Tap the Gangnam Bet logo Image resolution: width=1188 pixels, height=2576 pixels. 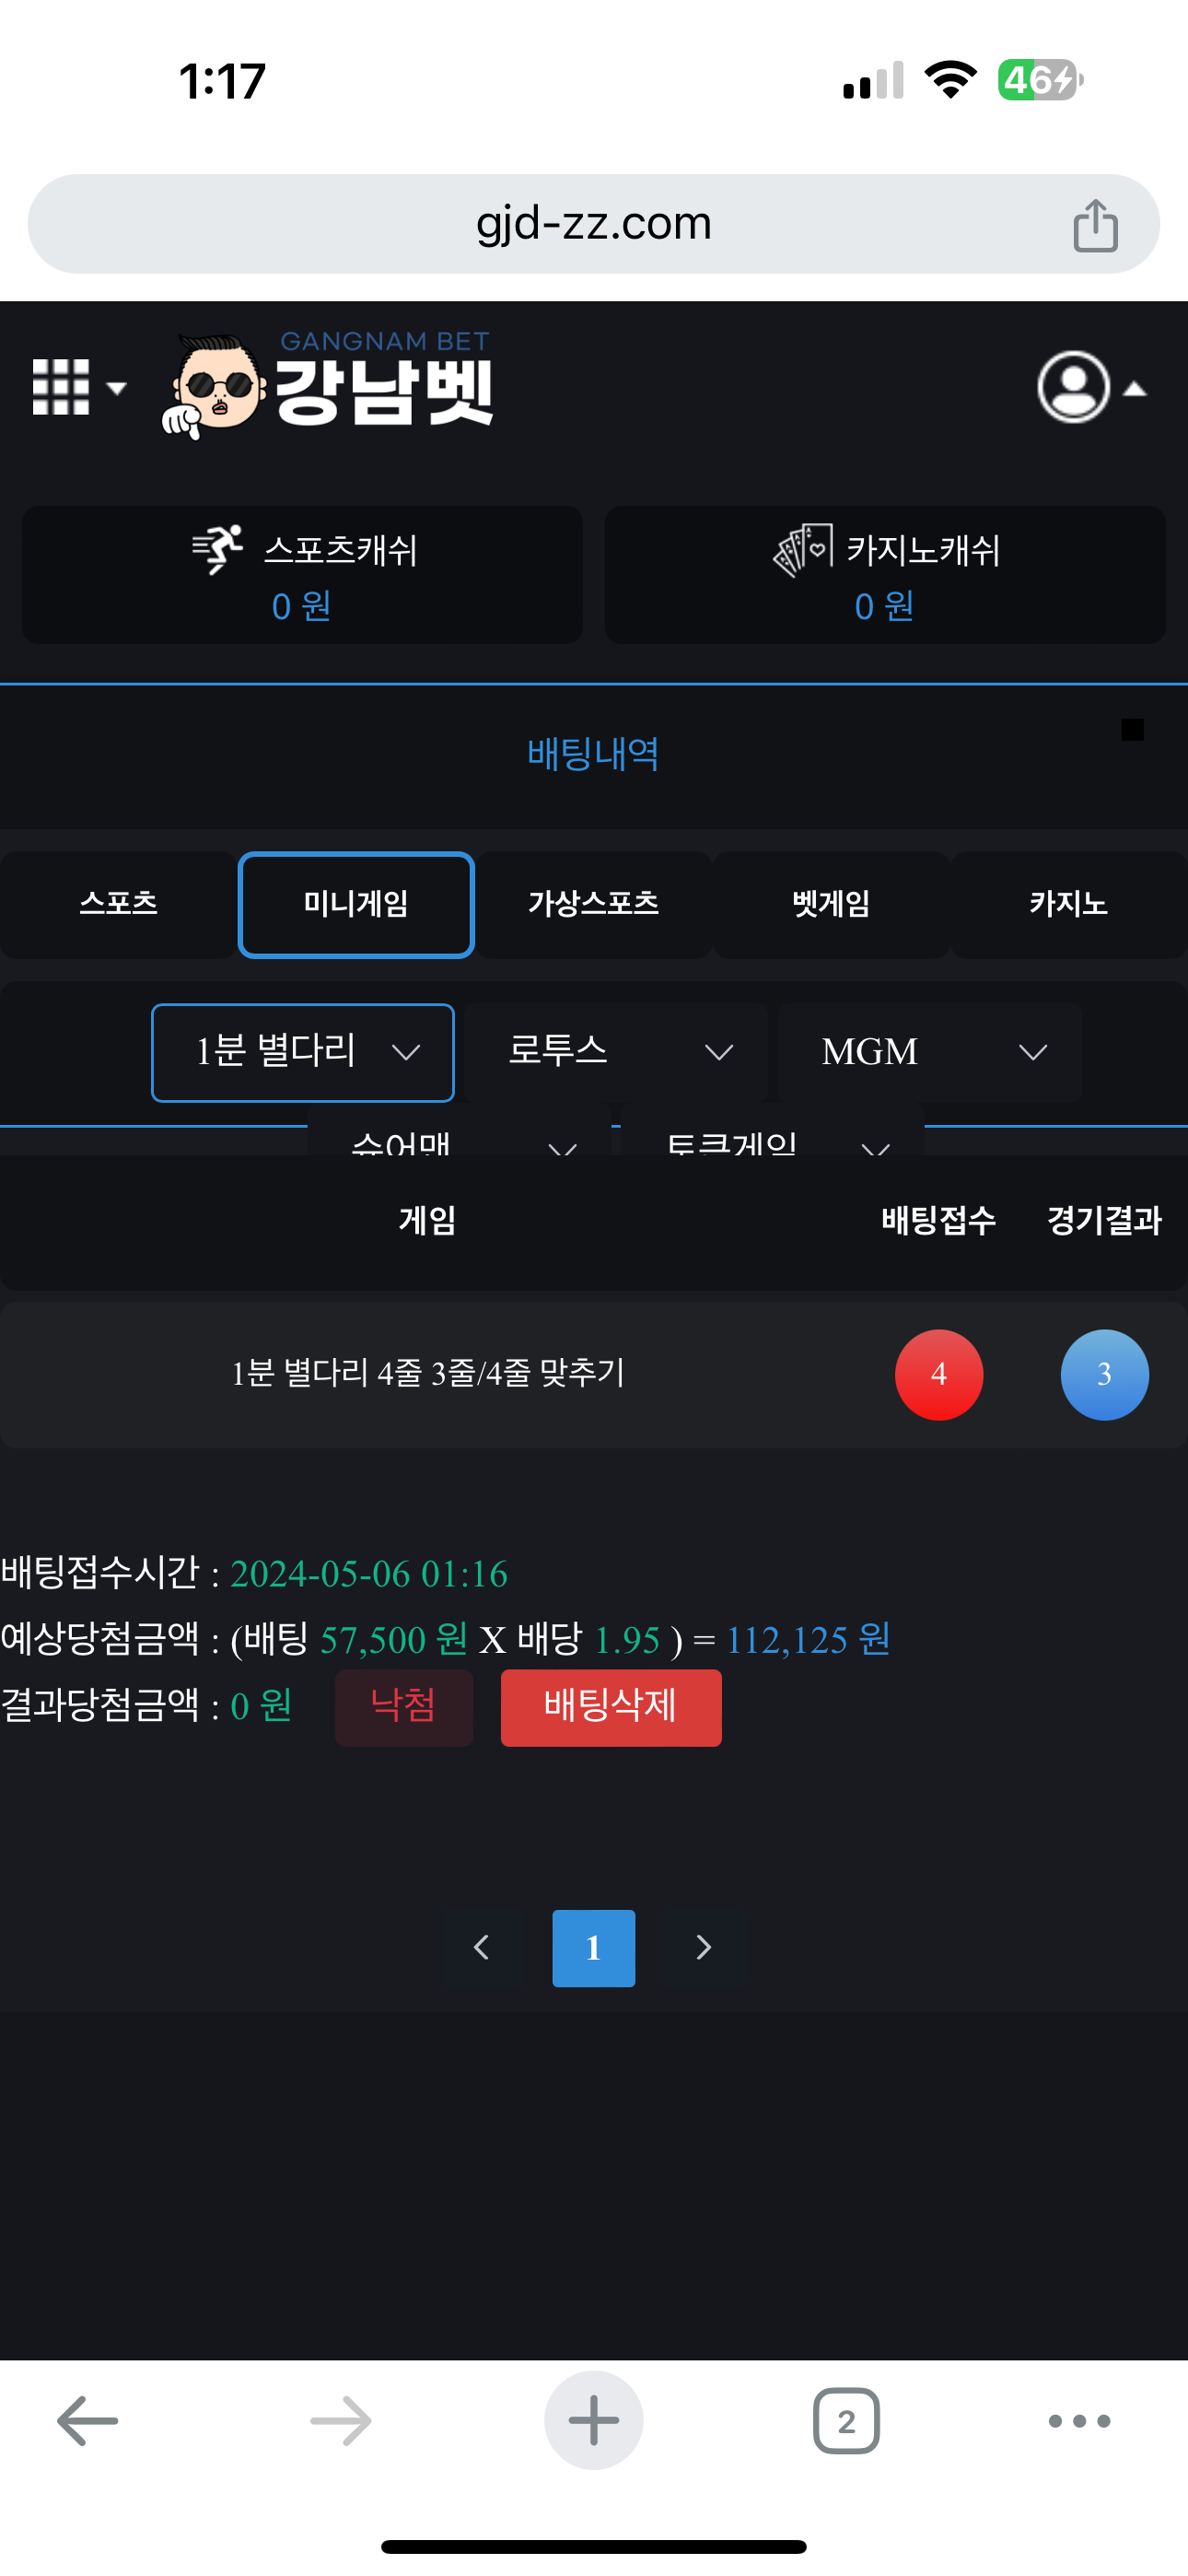[330, 385]
